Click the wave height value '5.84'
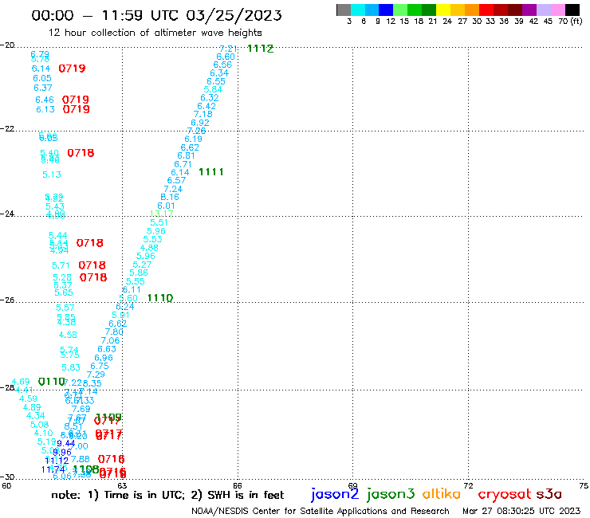This screenshot has width=590, height=518. 213,89
